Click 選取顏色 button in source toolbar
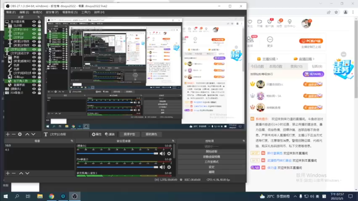The height and width of the screenshot is (201, 358). tap(151, 134)
